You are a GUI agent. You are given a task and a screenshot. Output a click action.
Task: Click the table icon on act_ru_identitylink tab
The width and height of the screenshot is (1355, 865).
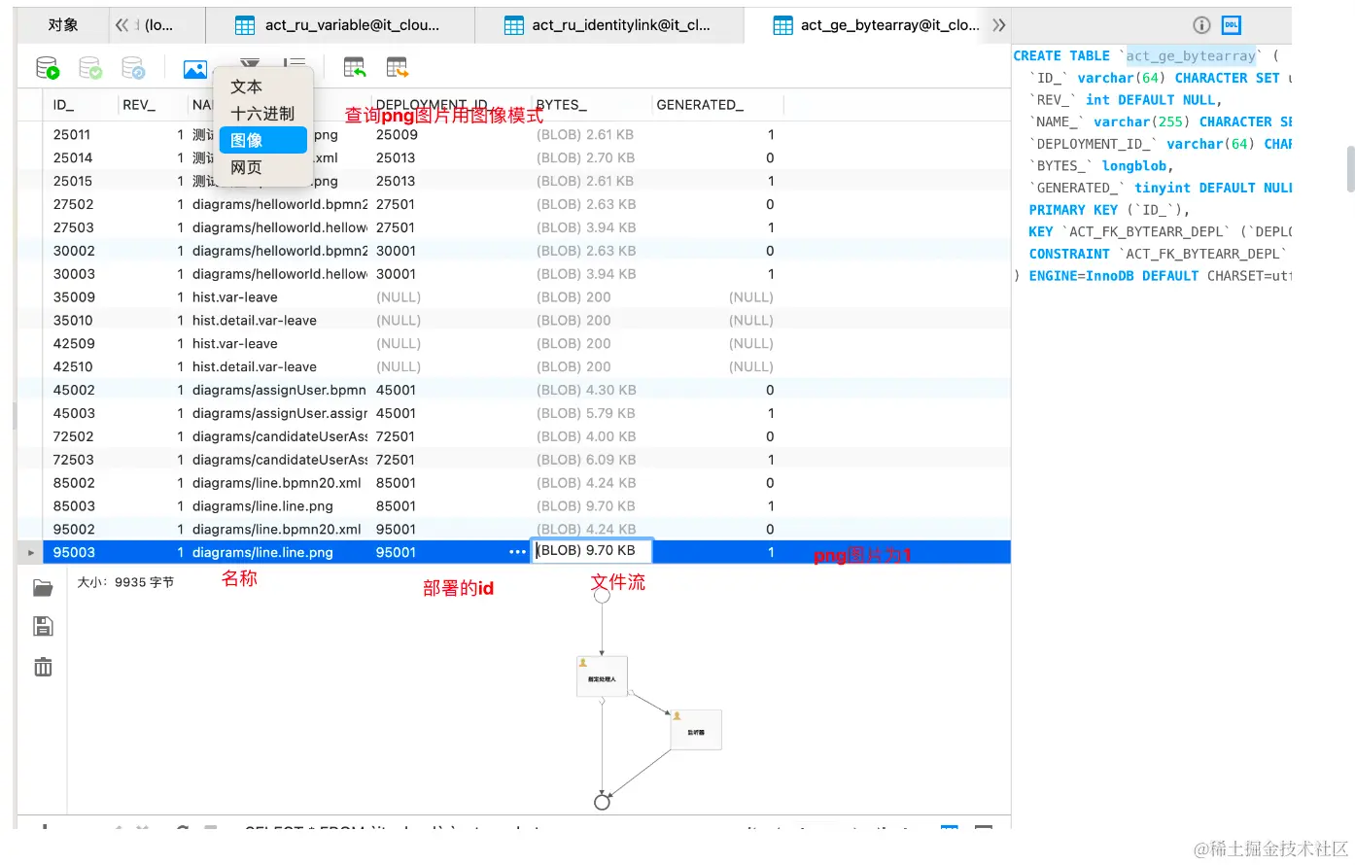tap(514, 25)
